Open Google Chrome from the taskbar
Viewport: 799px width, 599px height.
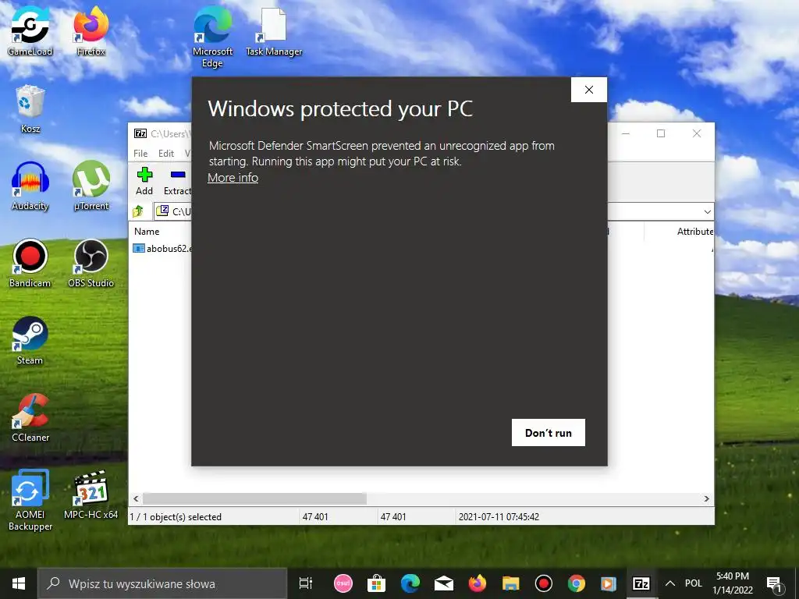click(577, 583)
